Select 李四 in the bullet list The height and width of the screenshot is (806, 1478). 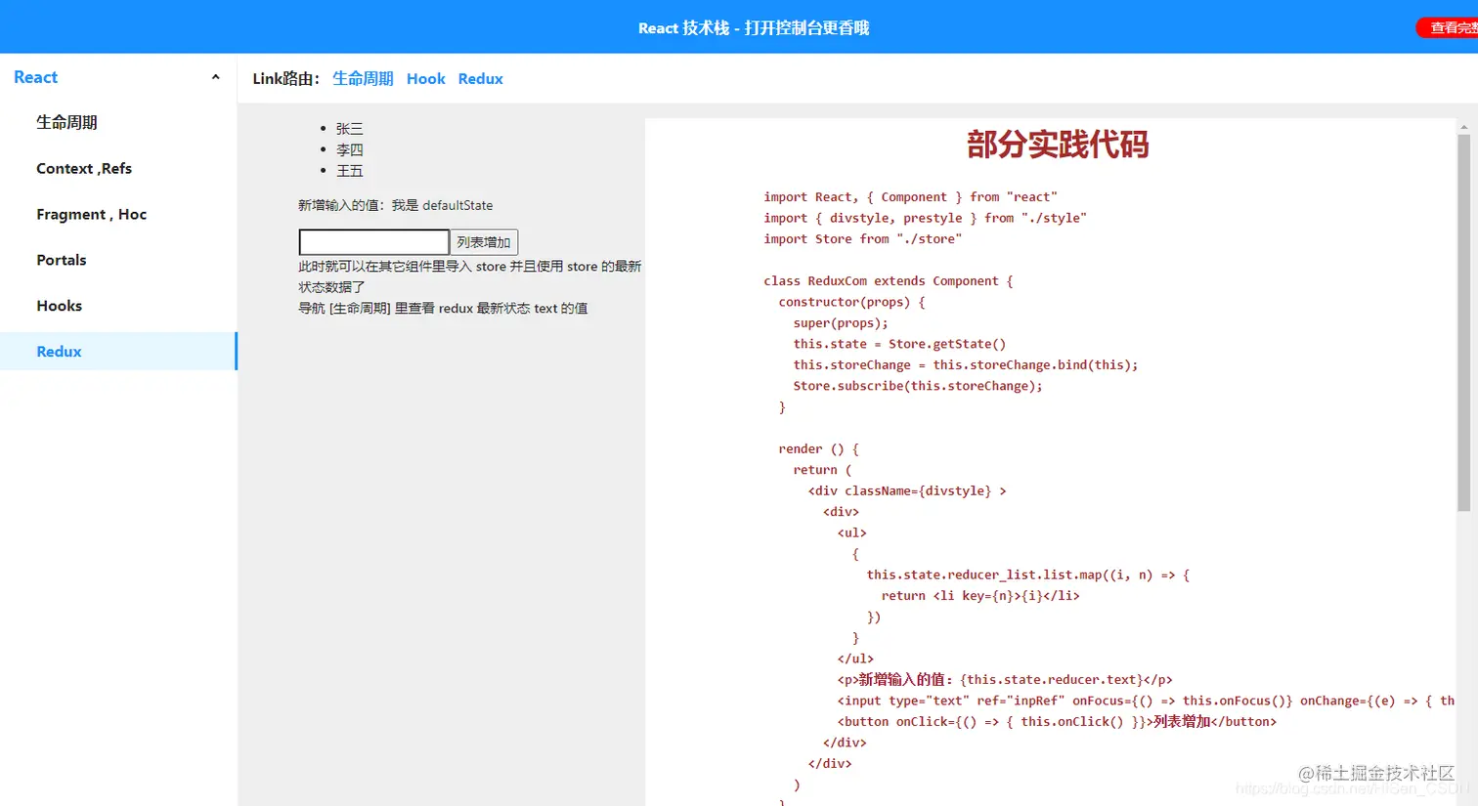(x=350, y=149)
